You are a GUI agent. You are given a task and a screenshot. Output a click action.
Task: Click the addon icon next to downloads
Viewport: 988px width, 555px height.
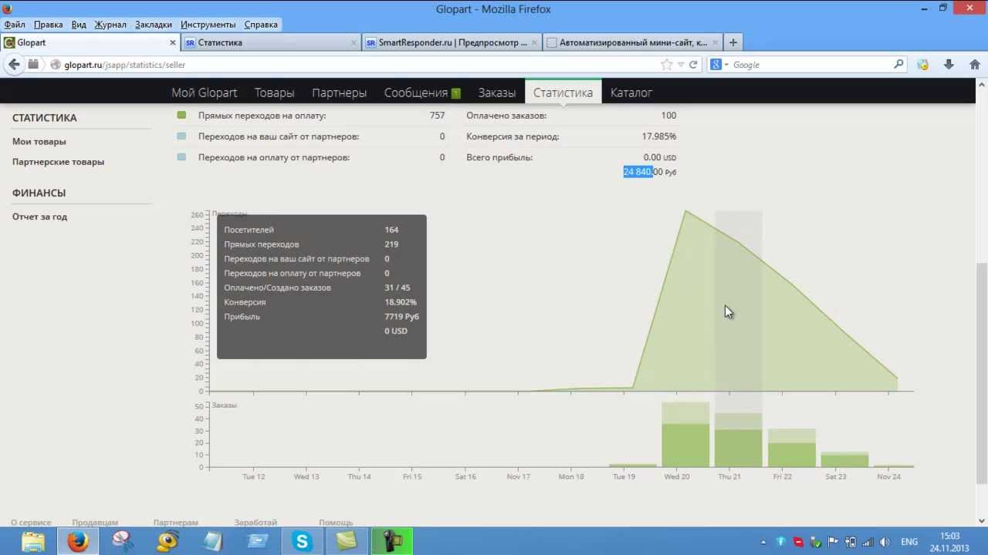point(923,65)
